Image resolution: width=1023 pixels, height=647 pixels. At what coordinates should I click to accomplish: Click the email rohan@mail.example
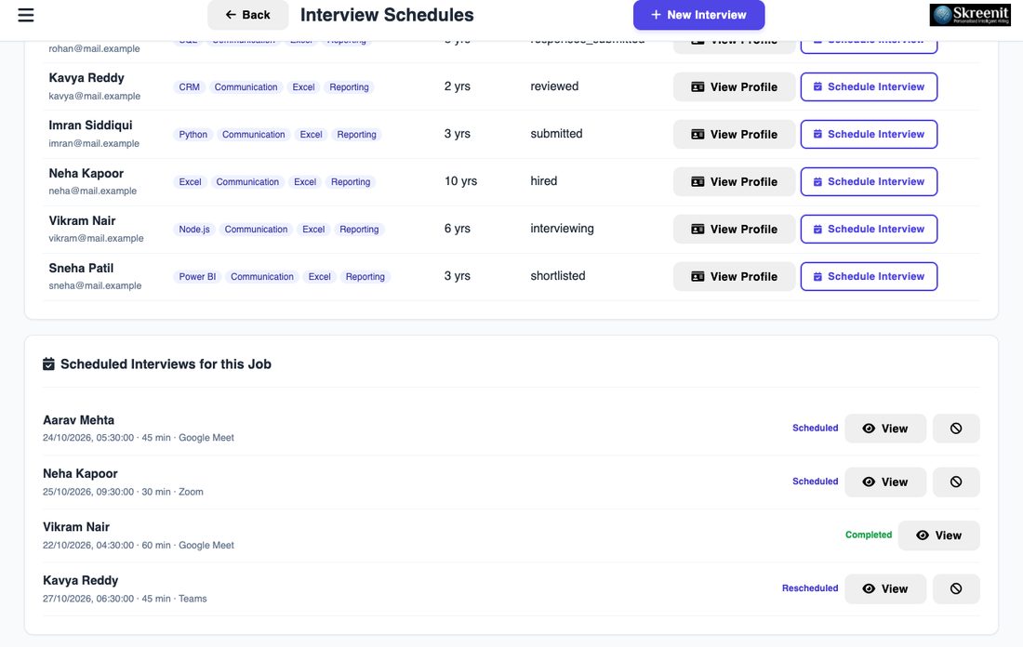click(94, 48)
